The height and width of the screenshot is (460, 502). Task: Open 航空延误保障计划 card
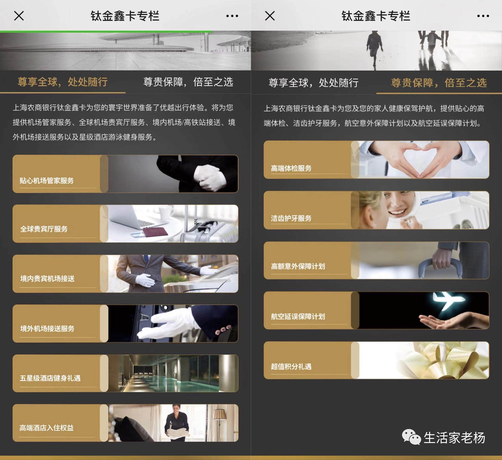[376, 310]
